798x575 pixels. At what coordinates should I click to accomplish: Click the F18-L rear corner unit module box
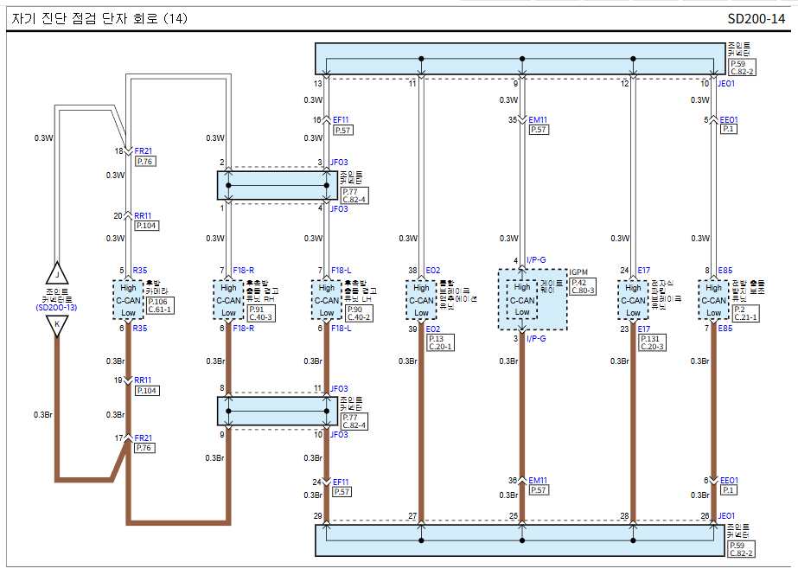[326, 299]
